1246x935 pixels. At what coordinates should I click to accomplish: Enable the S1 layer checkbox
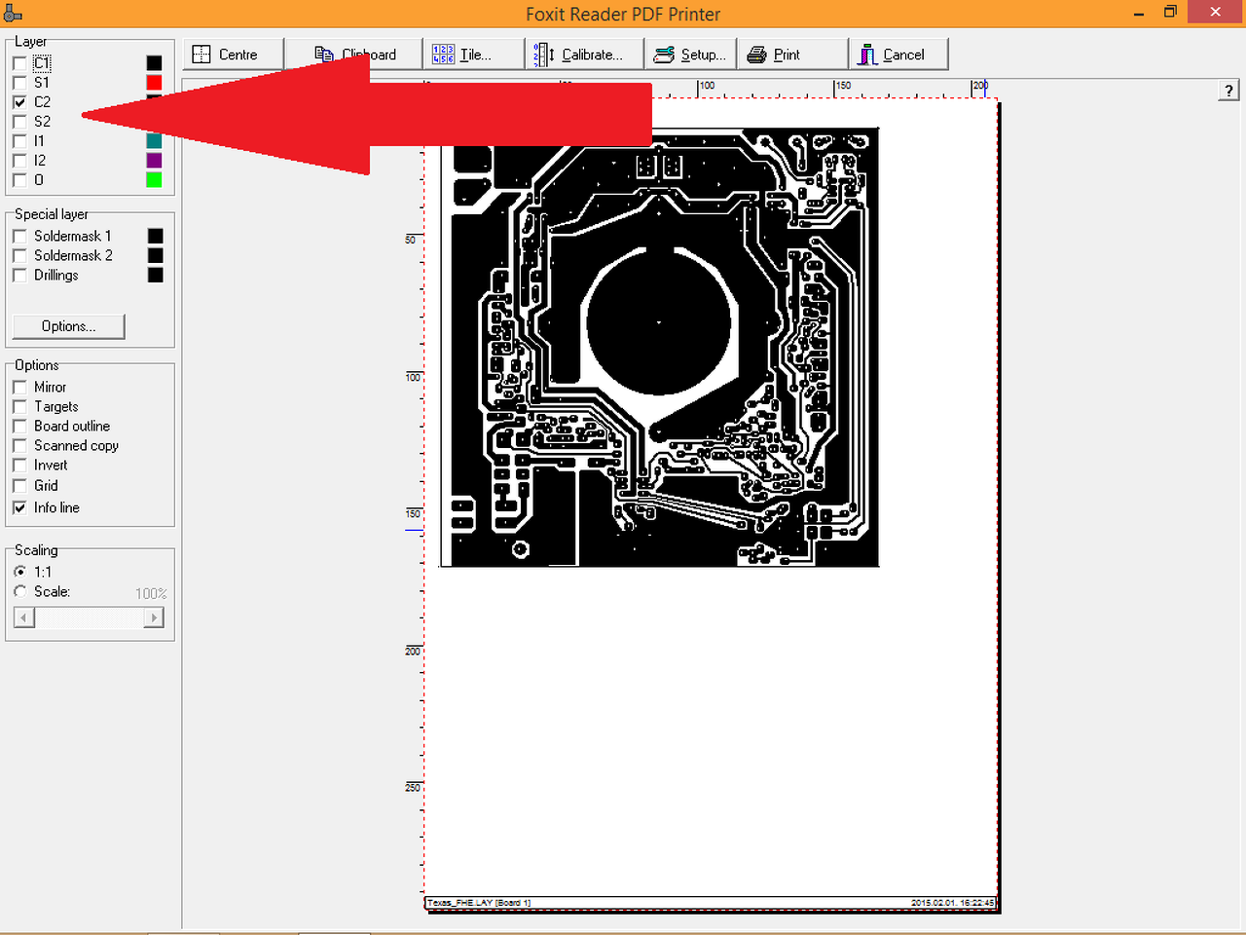pos(19,83)
